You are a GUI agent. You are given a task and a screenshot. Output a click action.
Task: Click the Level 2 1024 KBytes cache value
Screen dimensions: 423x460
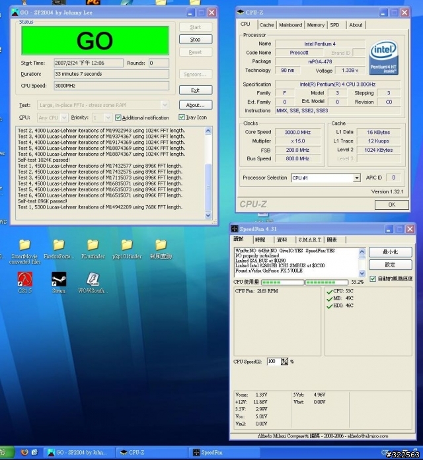click(x=379, y=150)
